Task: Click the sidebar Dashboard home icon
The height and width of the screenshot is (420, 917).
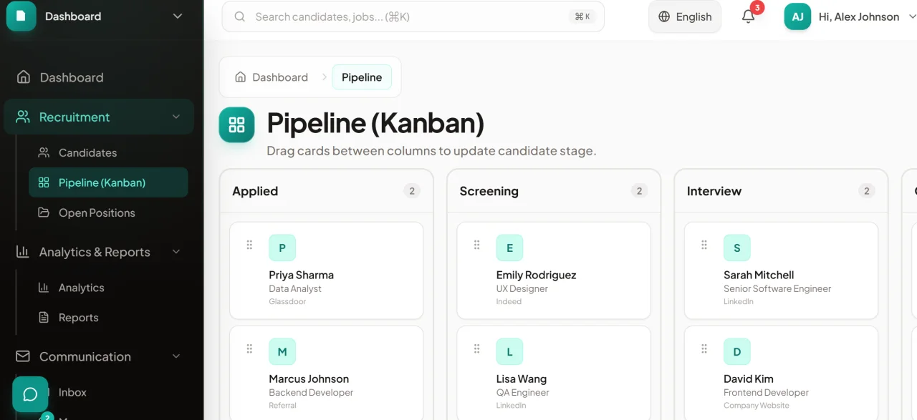Action: tap(24, 77)
